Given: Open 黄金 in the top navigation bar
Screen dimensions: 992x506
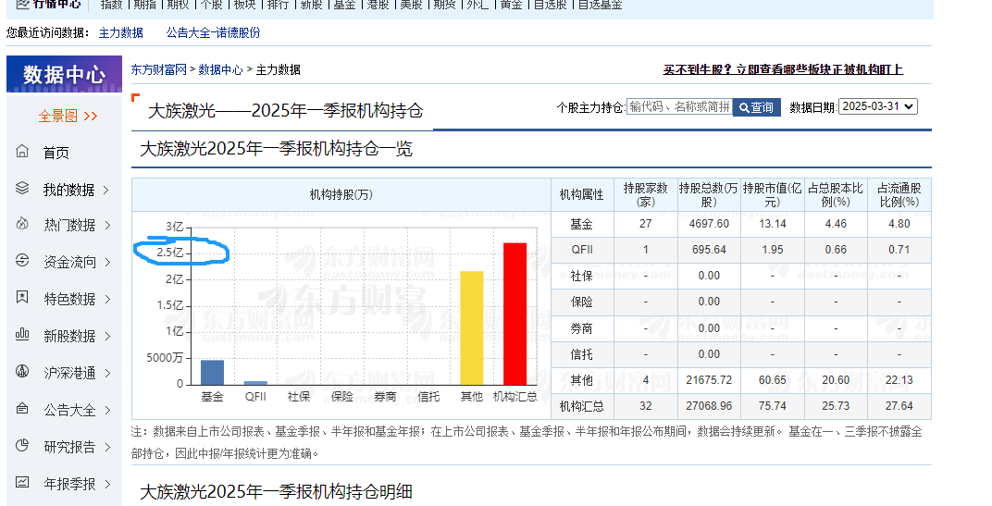Looking at the screenshot, I should click(x=511, y=5).
